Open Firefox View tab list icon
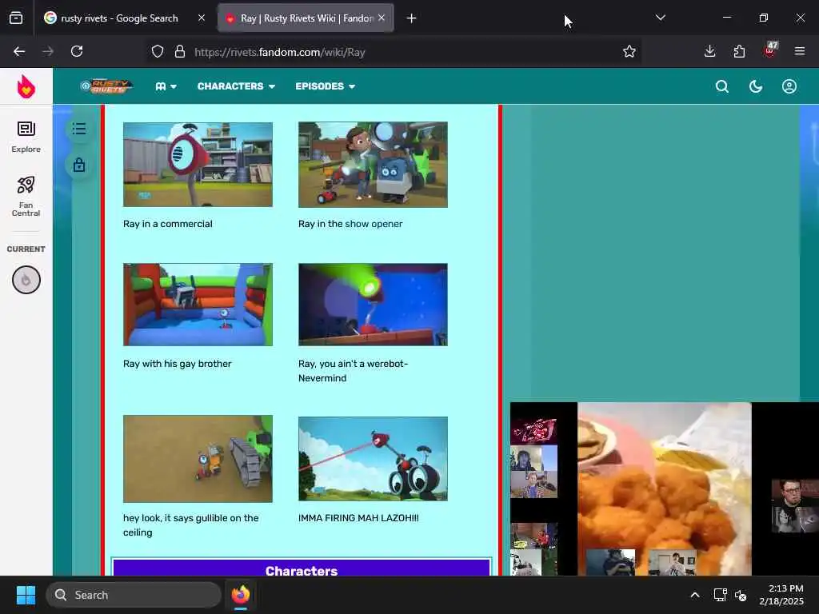This screenshot has height=614, width=819. click(x=16, y=18)
